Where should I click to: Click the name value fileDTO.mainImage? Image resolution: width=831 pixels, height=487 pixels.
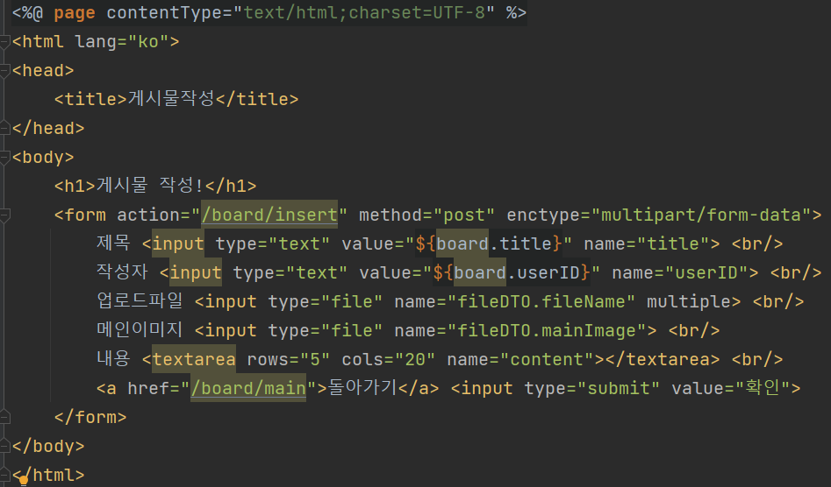(547, 330)
